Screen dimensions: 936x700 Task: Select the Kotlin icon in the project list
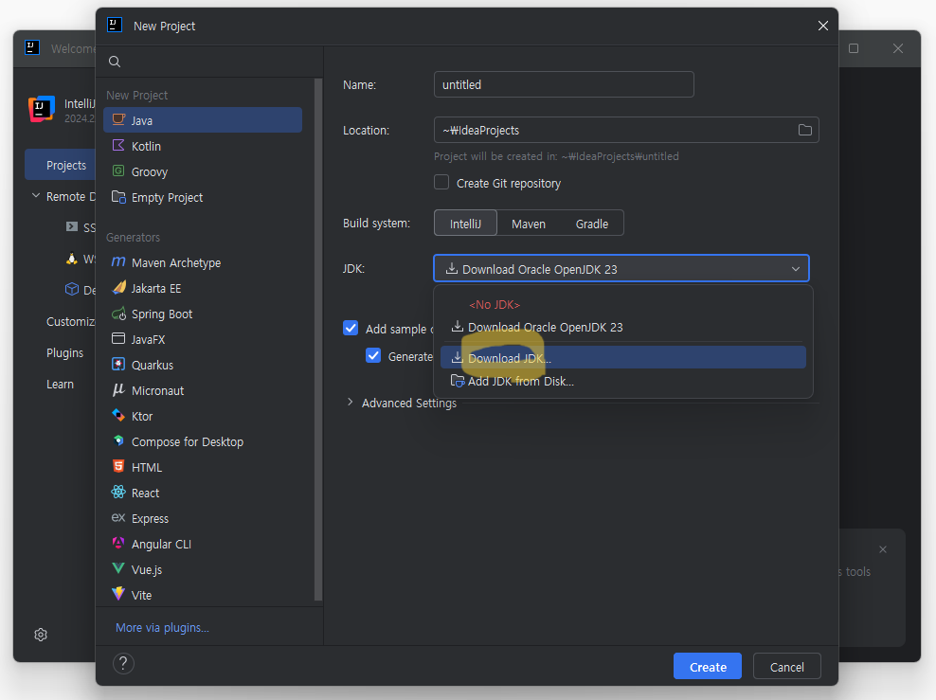[x=118, y=145]
